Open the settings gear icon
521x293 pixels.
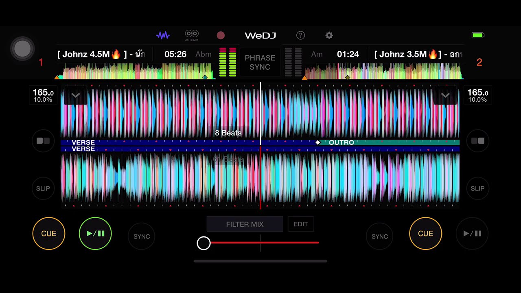coord(329,35)
